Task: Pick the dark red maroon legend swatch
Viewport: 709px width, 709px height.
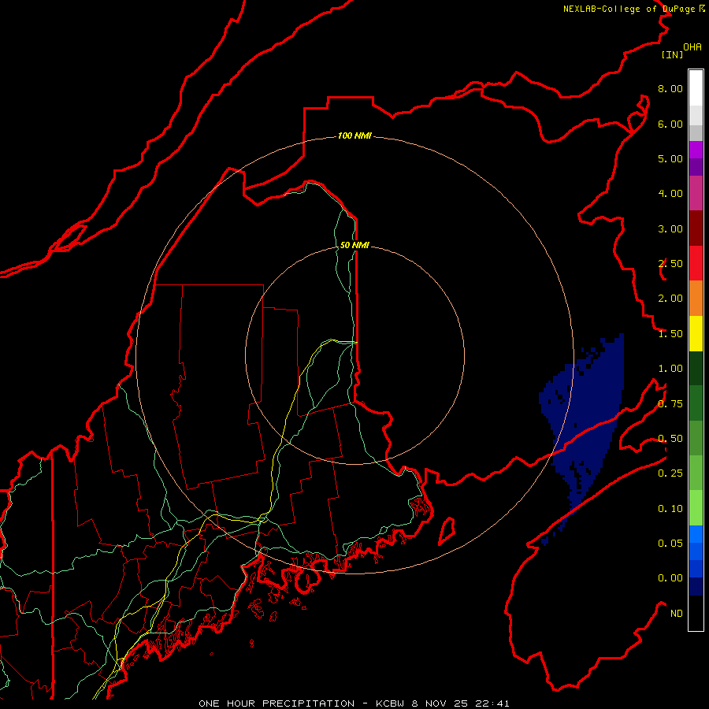Action: click(696, 228)
